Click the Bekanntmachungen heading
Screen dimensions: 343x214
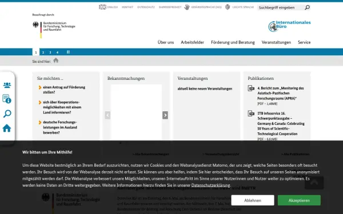coord(126,78)
